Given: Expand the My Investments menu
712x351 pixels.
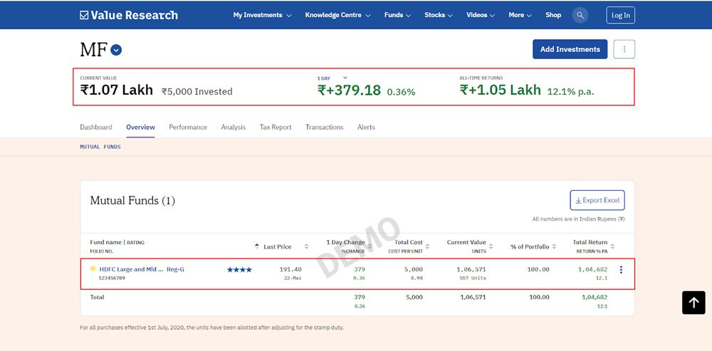Looking at the screenshot, I should click(x=262, y=15).
